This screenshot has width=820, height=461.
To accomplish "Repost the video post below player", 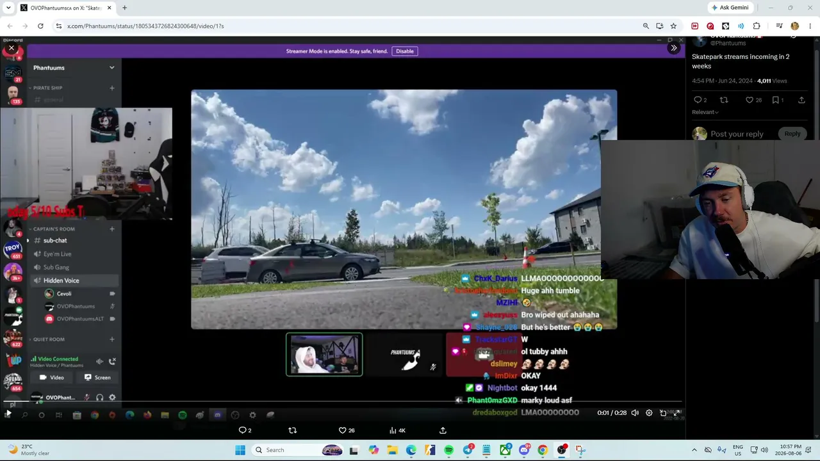I will (x=293, y=430).
